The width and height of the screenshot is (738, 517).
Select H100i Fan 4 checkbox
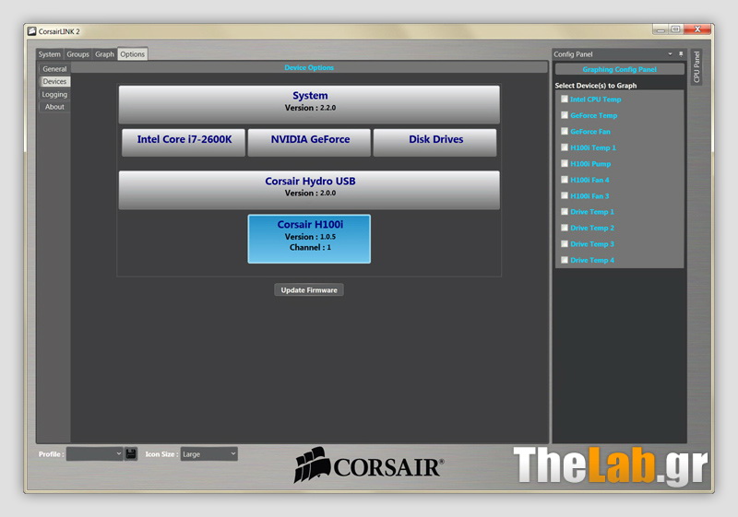[x=565, y=180]
